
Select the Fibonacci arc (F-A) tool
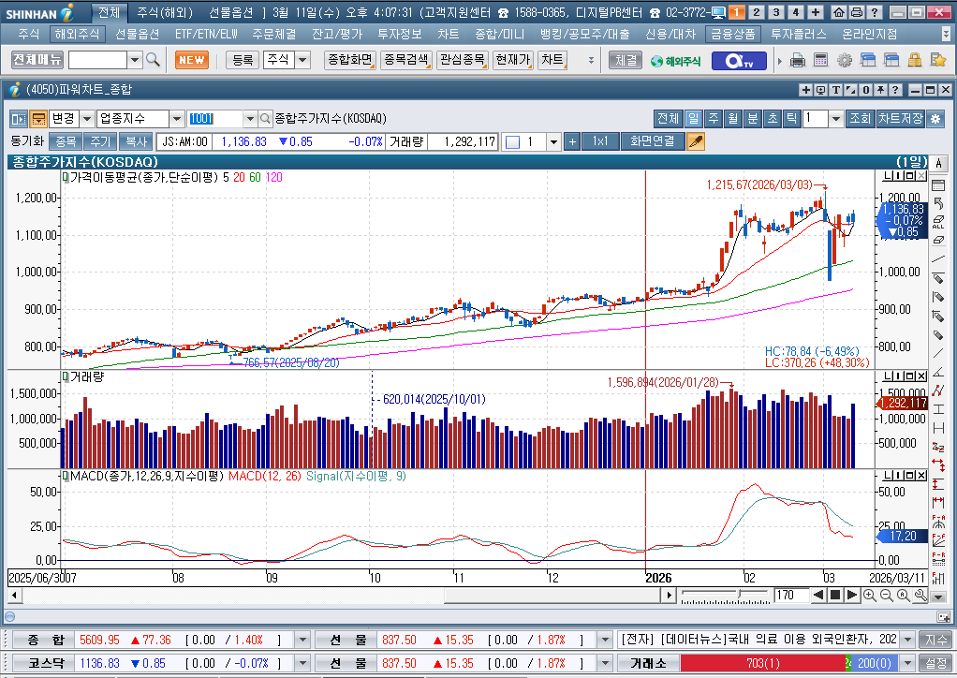[938, 522]
